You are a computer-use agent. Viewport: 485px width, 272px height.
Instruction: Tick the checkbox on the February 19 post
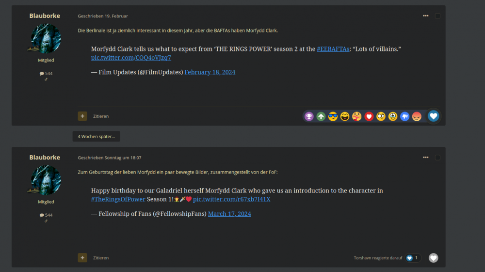[437, 16]
